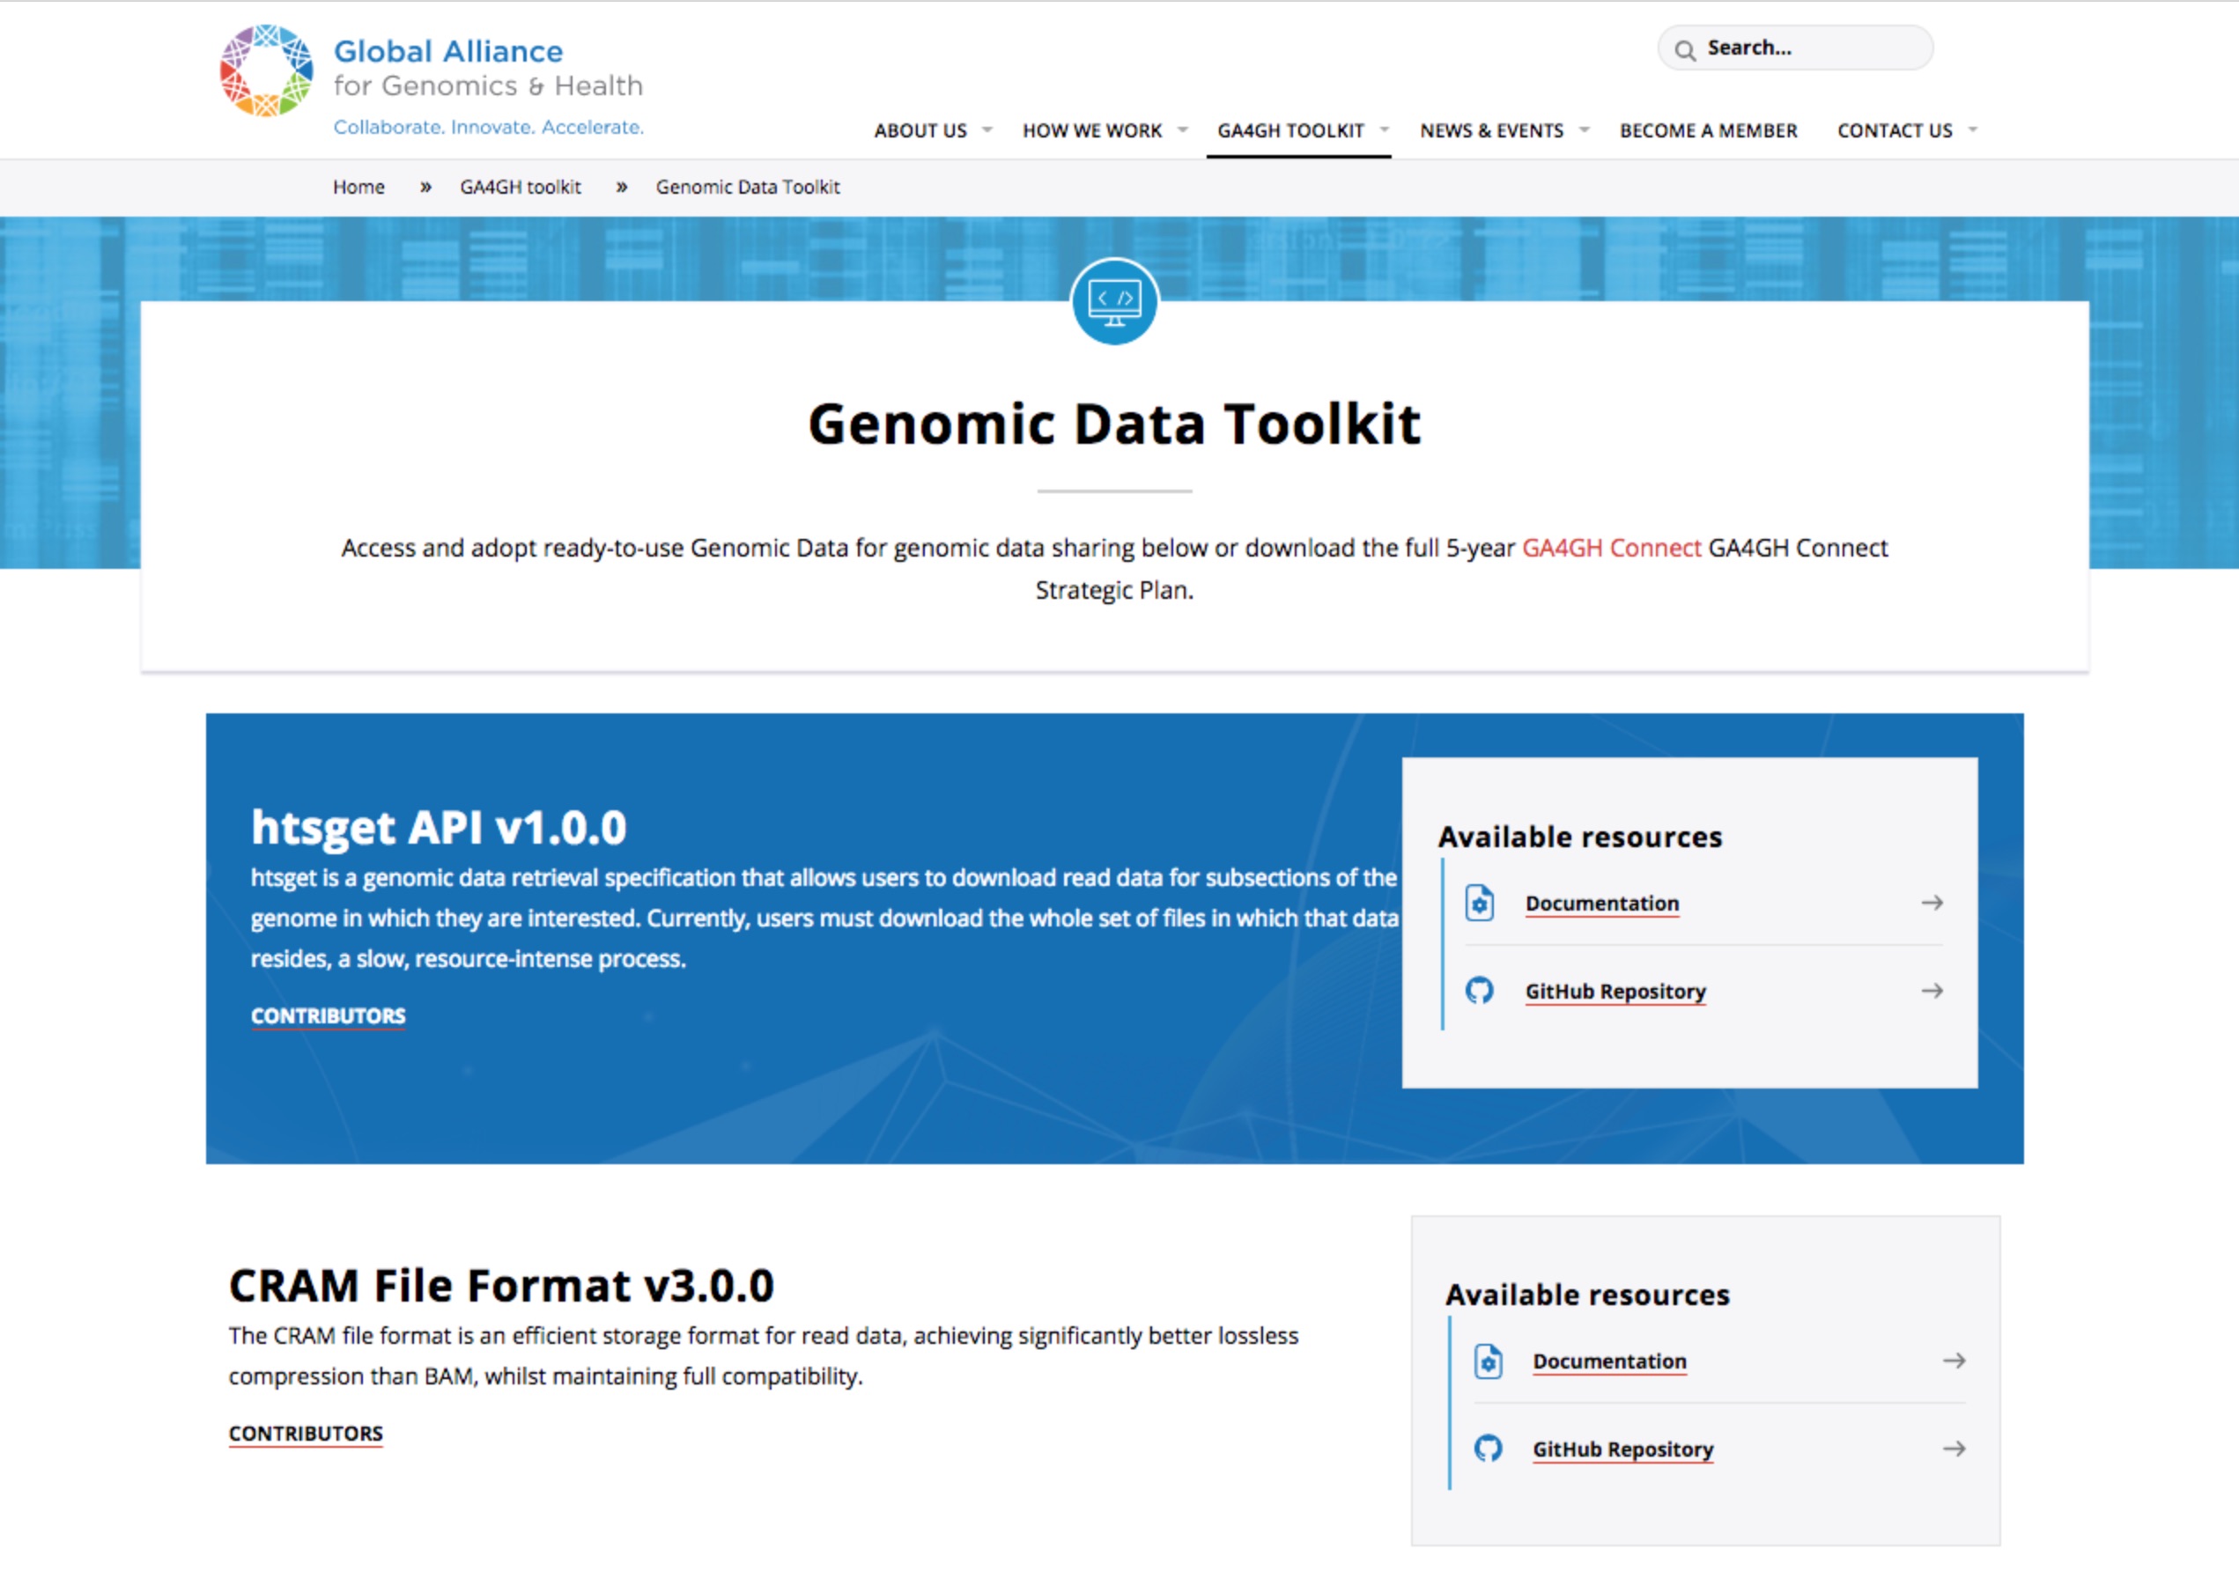The width and height of the screenshot is (2239, 1594).
Task: Open htsget Contributors link
Action: [328, 1016]
